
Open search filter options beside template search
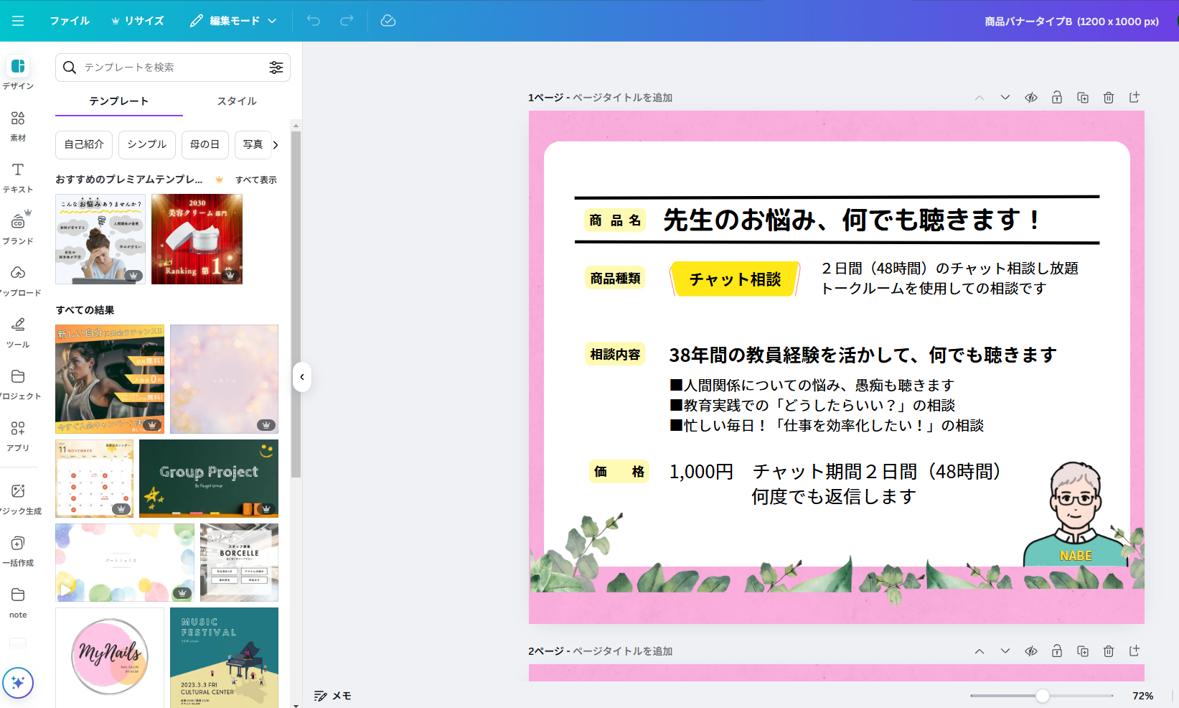[x=277, y=67]
